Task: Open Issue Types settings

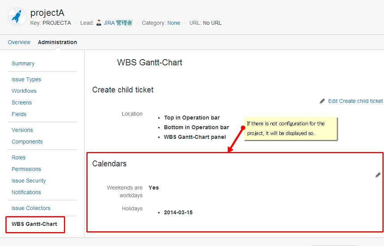Action: (26, 79)
